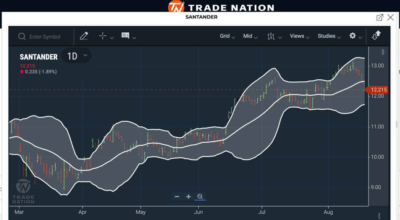Click the SANTANDER symbol label in chart
The width and height of the screenshot is (400, 220).
click(x=39, y=57)
